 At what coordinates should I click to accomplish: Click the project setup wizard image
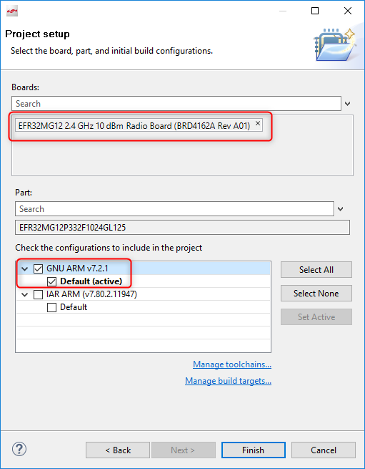[335, 44]
